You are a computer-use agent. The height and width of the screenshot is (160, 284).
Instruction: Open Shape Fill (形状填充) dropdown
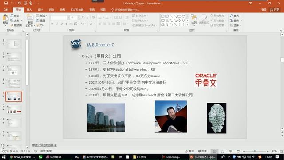click(x=218, y=16)
